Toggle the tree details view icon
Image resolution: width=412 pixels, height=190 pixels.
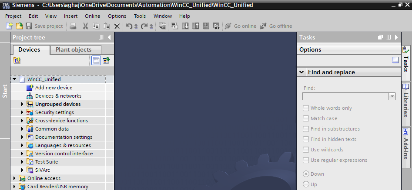click(96, 60)
